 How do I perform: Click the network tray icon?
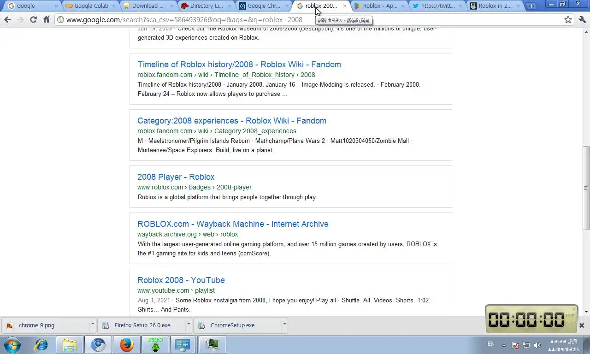coord(526,345)
